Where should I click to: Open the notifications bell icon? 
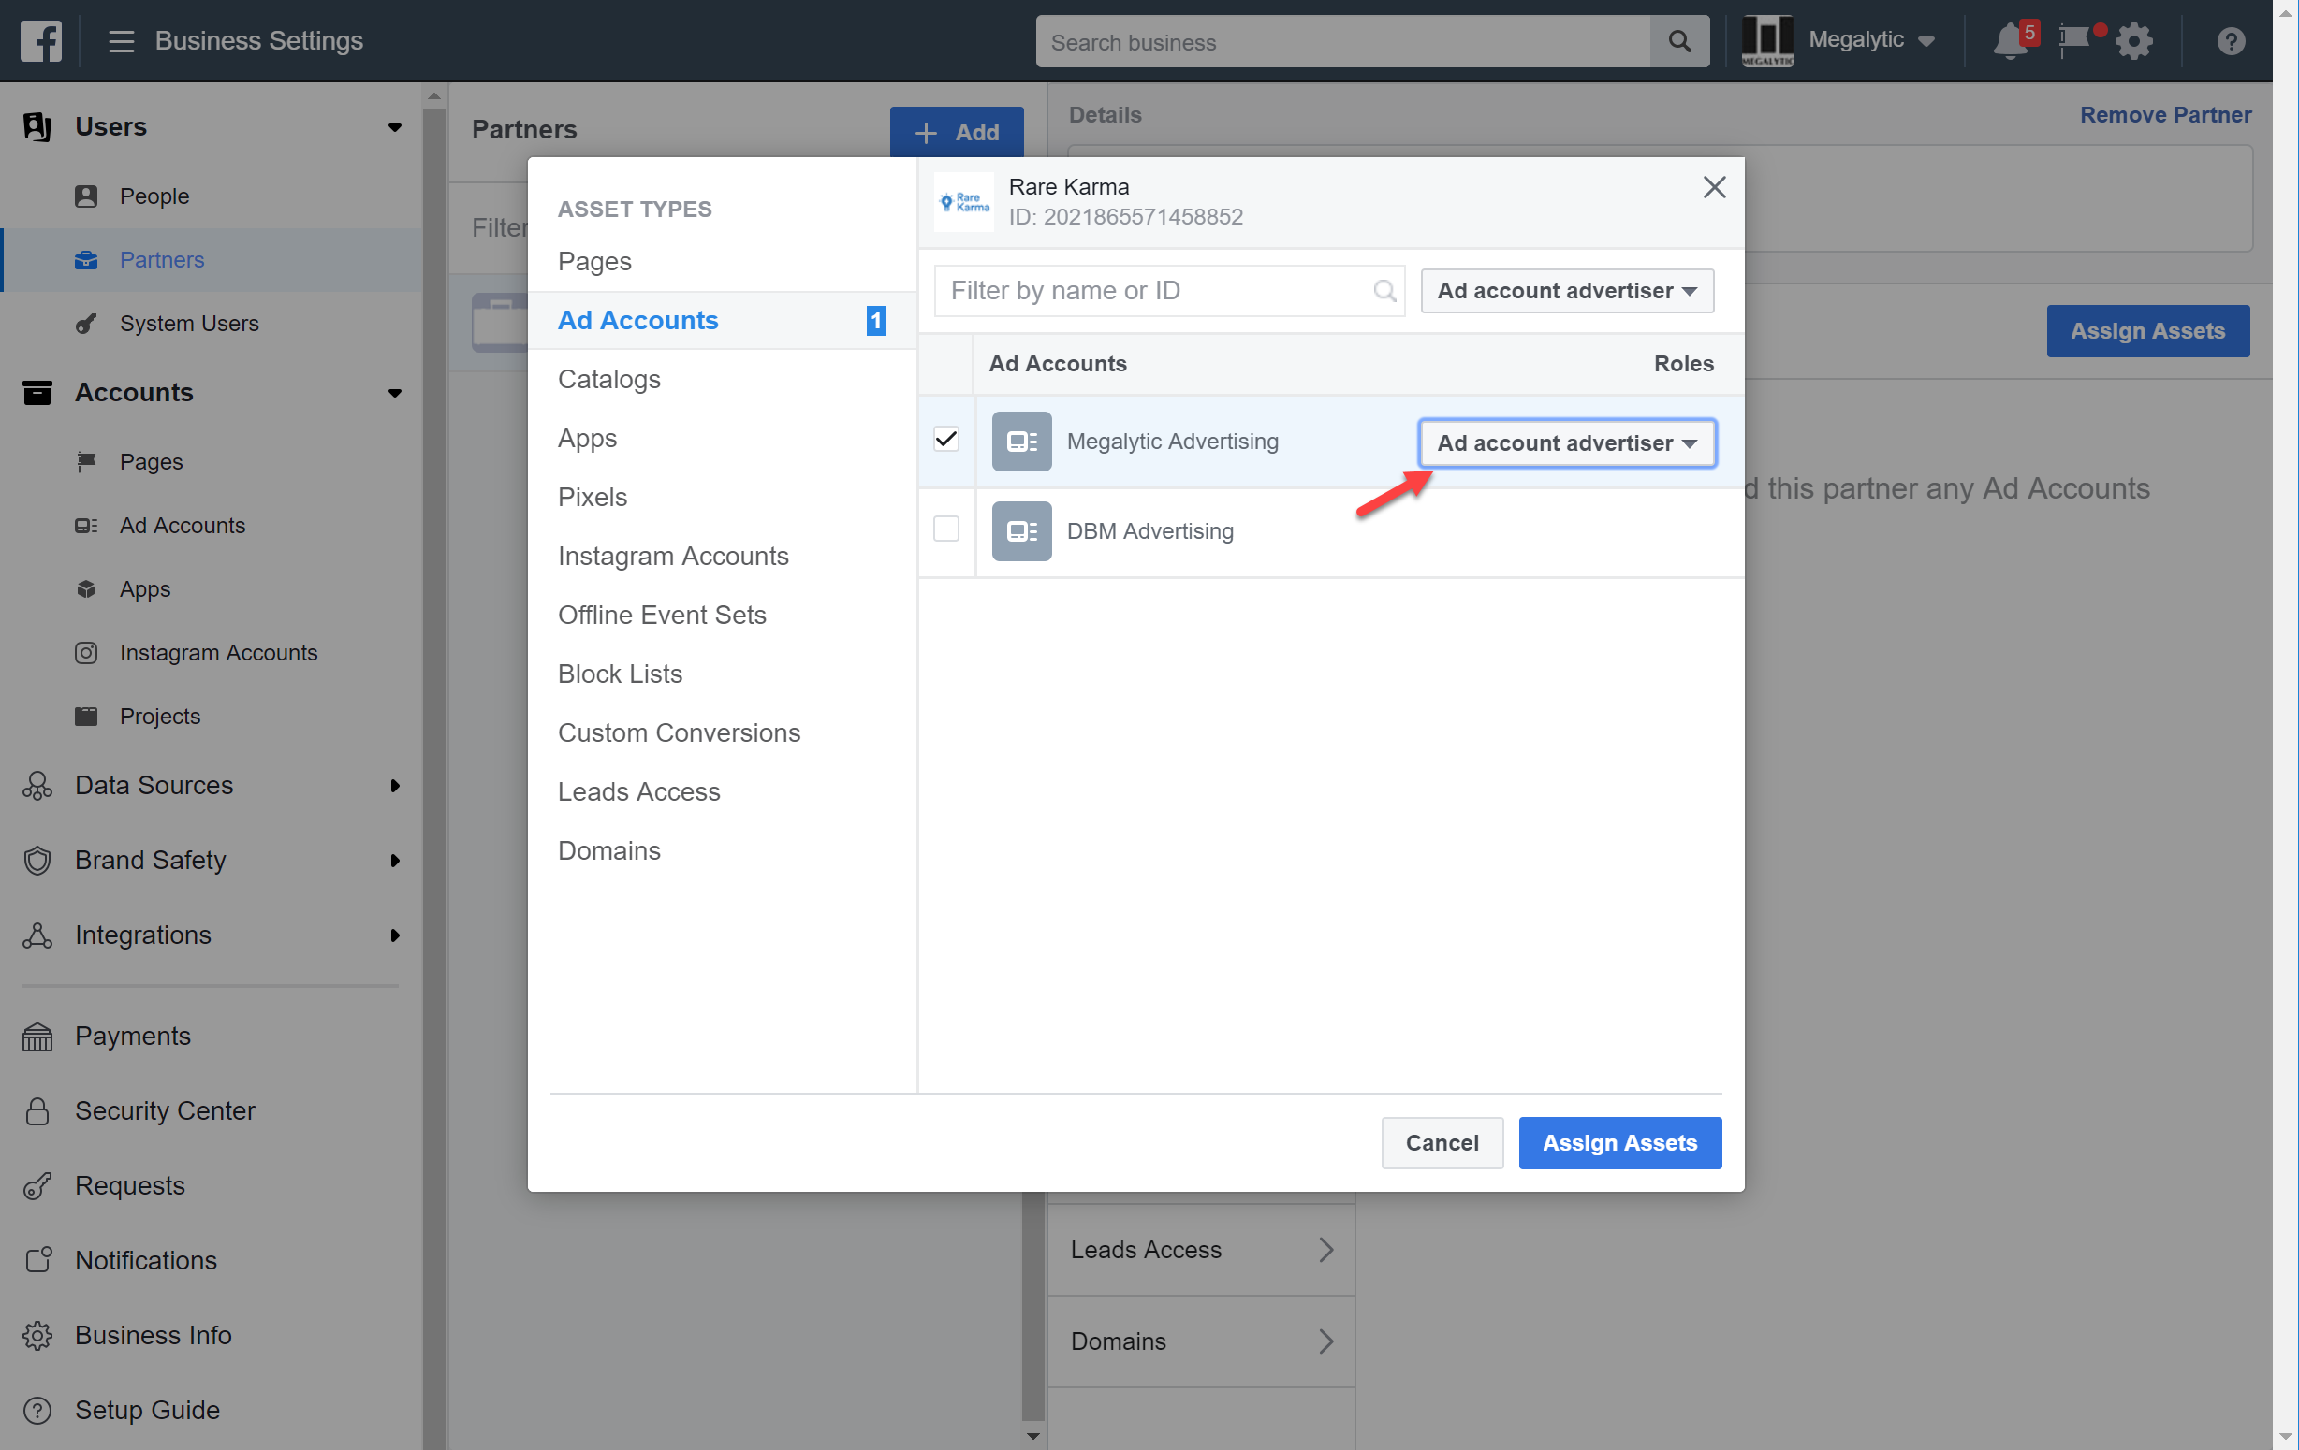pos(2010,41)
